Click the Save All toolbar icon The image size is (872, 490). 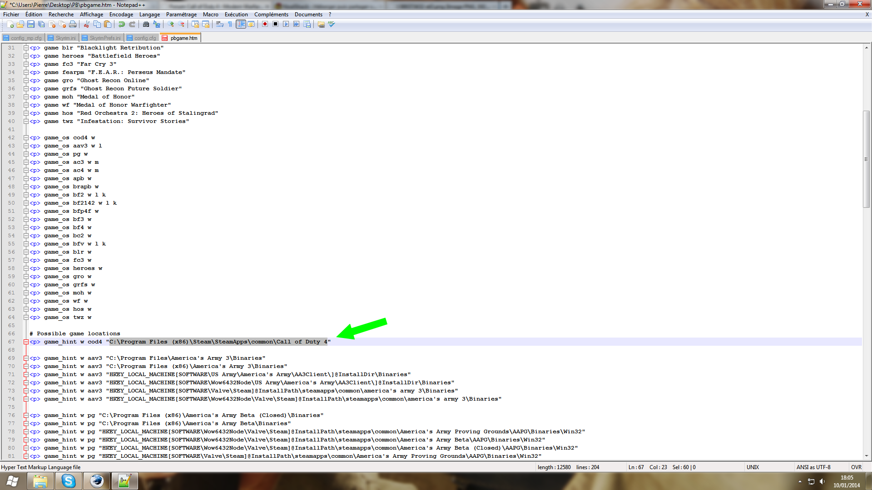pos(41,24)
